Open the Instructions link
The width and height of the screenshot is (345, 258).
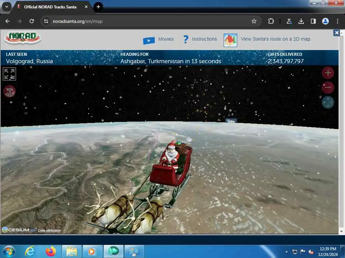[205, 39]
